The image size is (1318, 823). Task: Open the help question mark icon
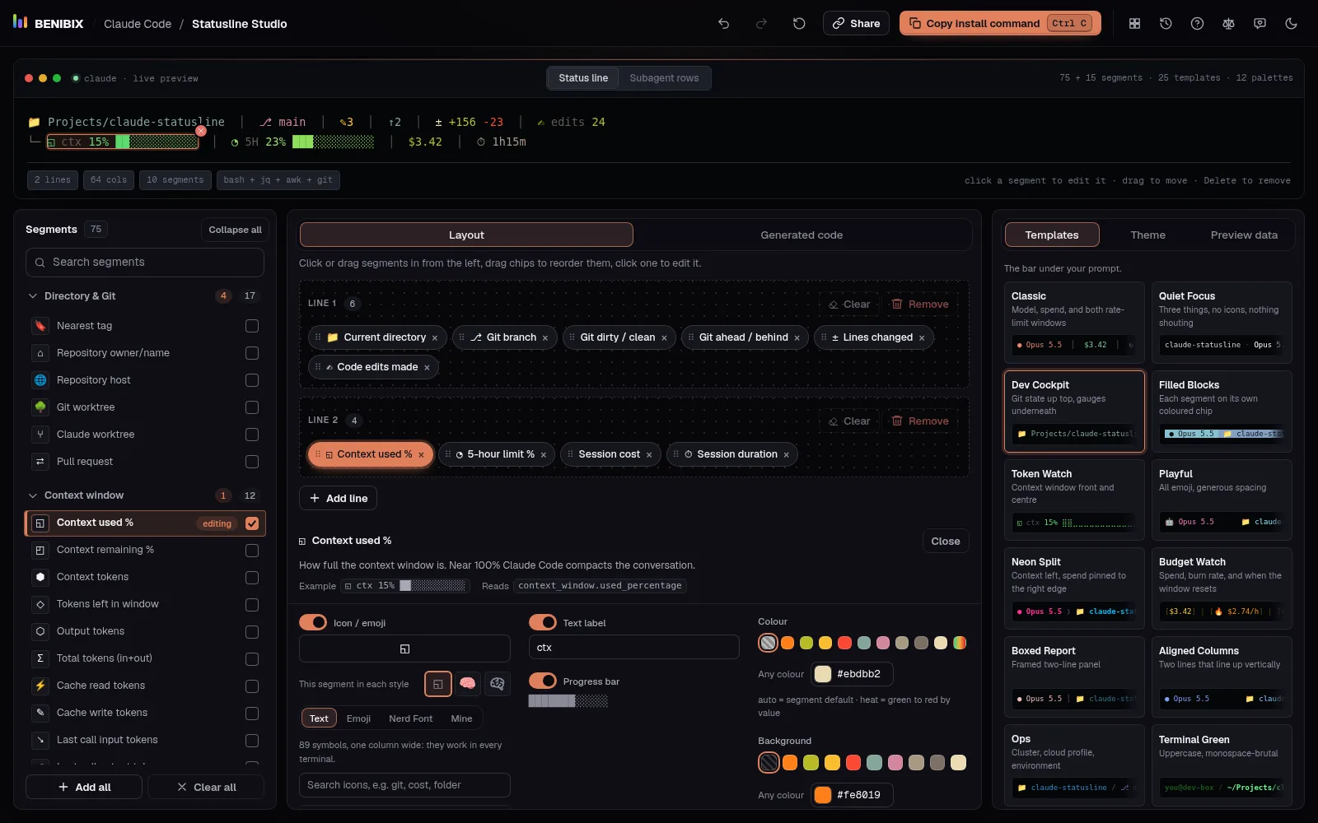(x=1197, y=24)
